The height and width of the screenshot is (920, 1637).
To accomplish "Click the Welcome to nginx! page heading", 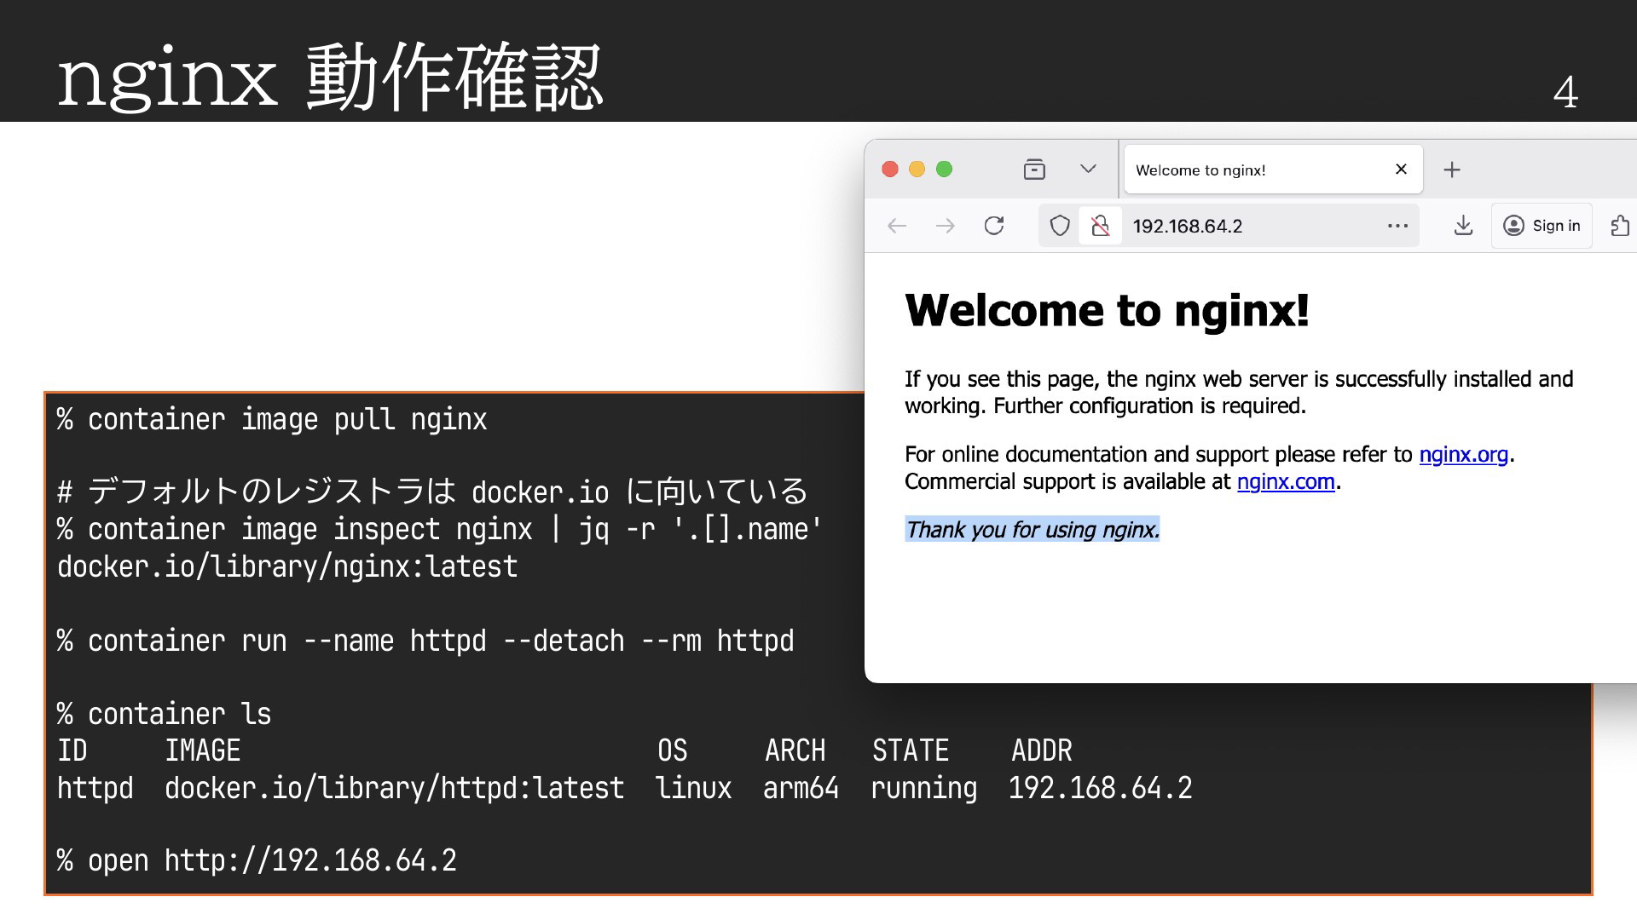I will (x=1107, y=310).
